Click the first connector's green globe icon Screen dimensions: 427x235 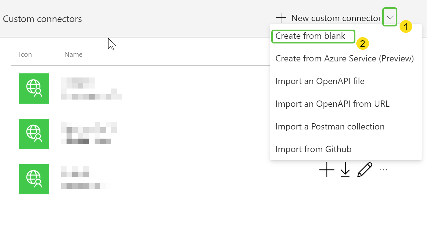(x=34, y=89)
